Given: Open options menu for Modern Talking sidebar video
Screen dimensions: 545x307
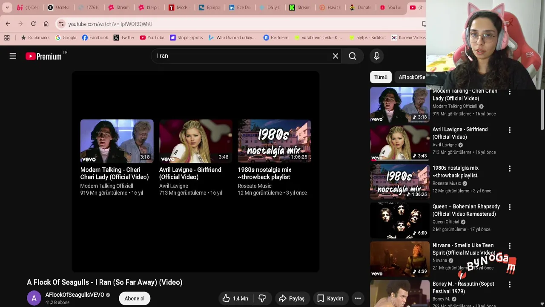Looking at the screenshot, I should pyautogui.click(x=510, y=92).
